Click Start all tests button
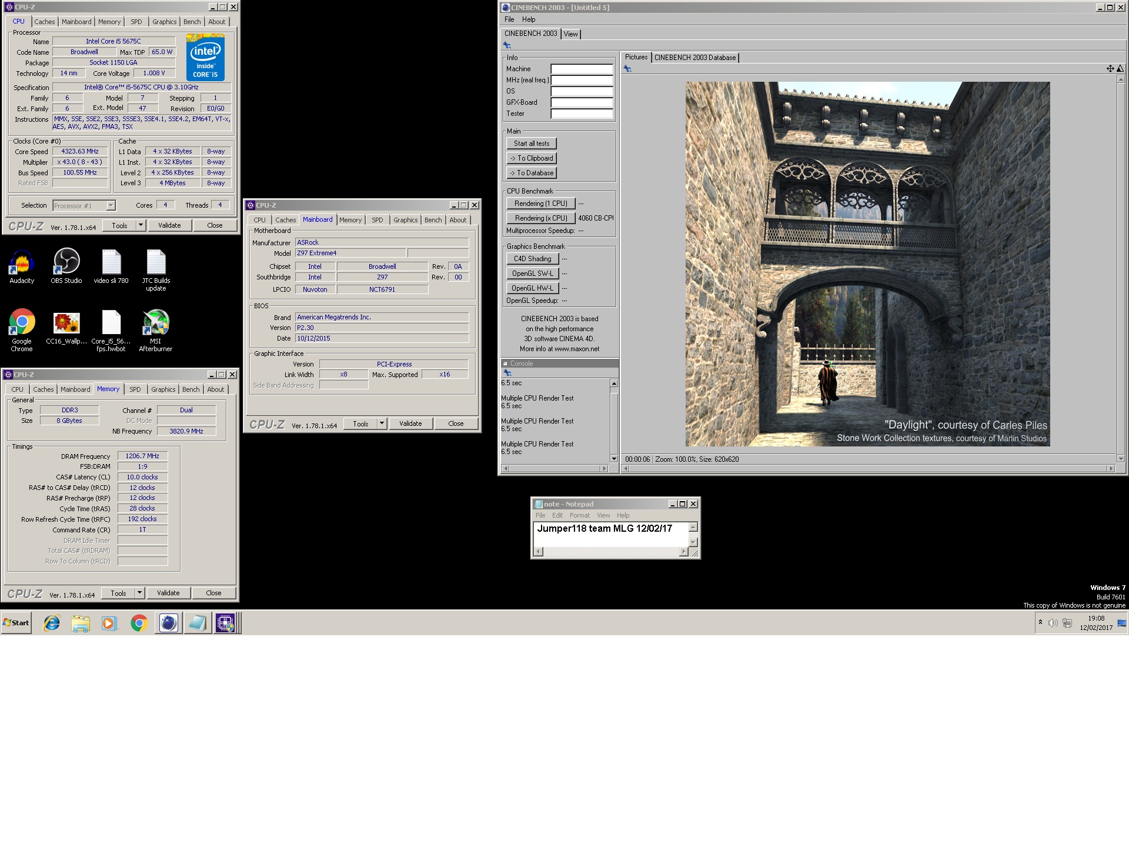 (x=532, y=144)
